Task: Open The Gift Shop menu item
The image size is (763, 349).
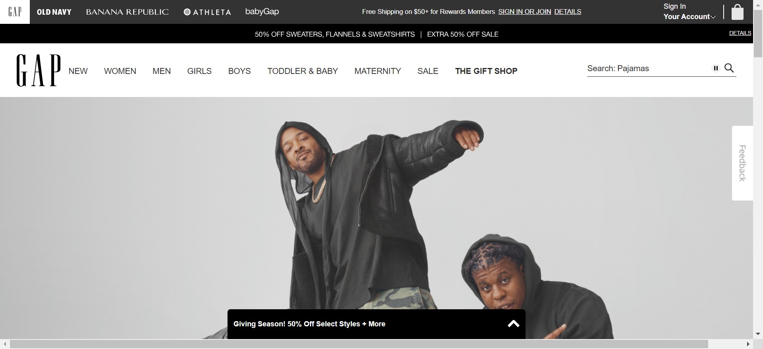Action: 486,71
